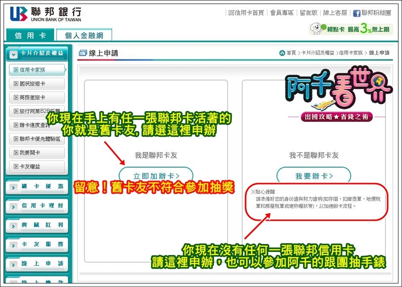Click the arrow icon beside 信用卡家族
The width and height of the screenshot is (402, 287).
tap(16, 70)
